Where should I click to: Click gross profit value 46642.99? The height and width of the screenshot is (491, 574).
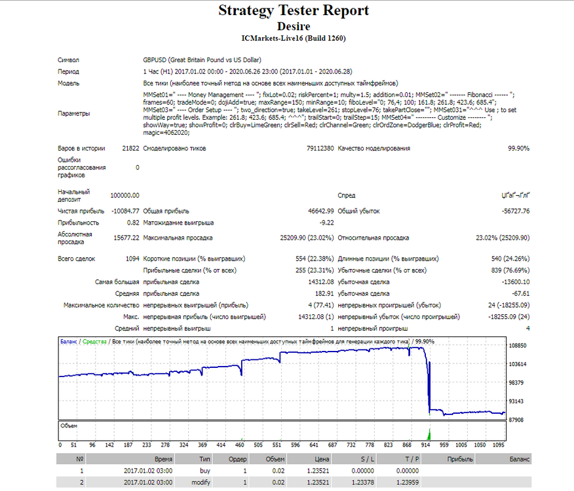coord(321,211)
